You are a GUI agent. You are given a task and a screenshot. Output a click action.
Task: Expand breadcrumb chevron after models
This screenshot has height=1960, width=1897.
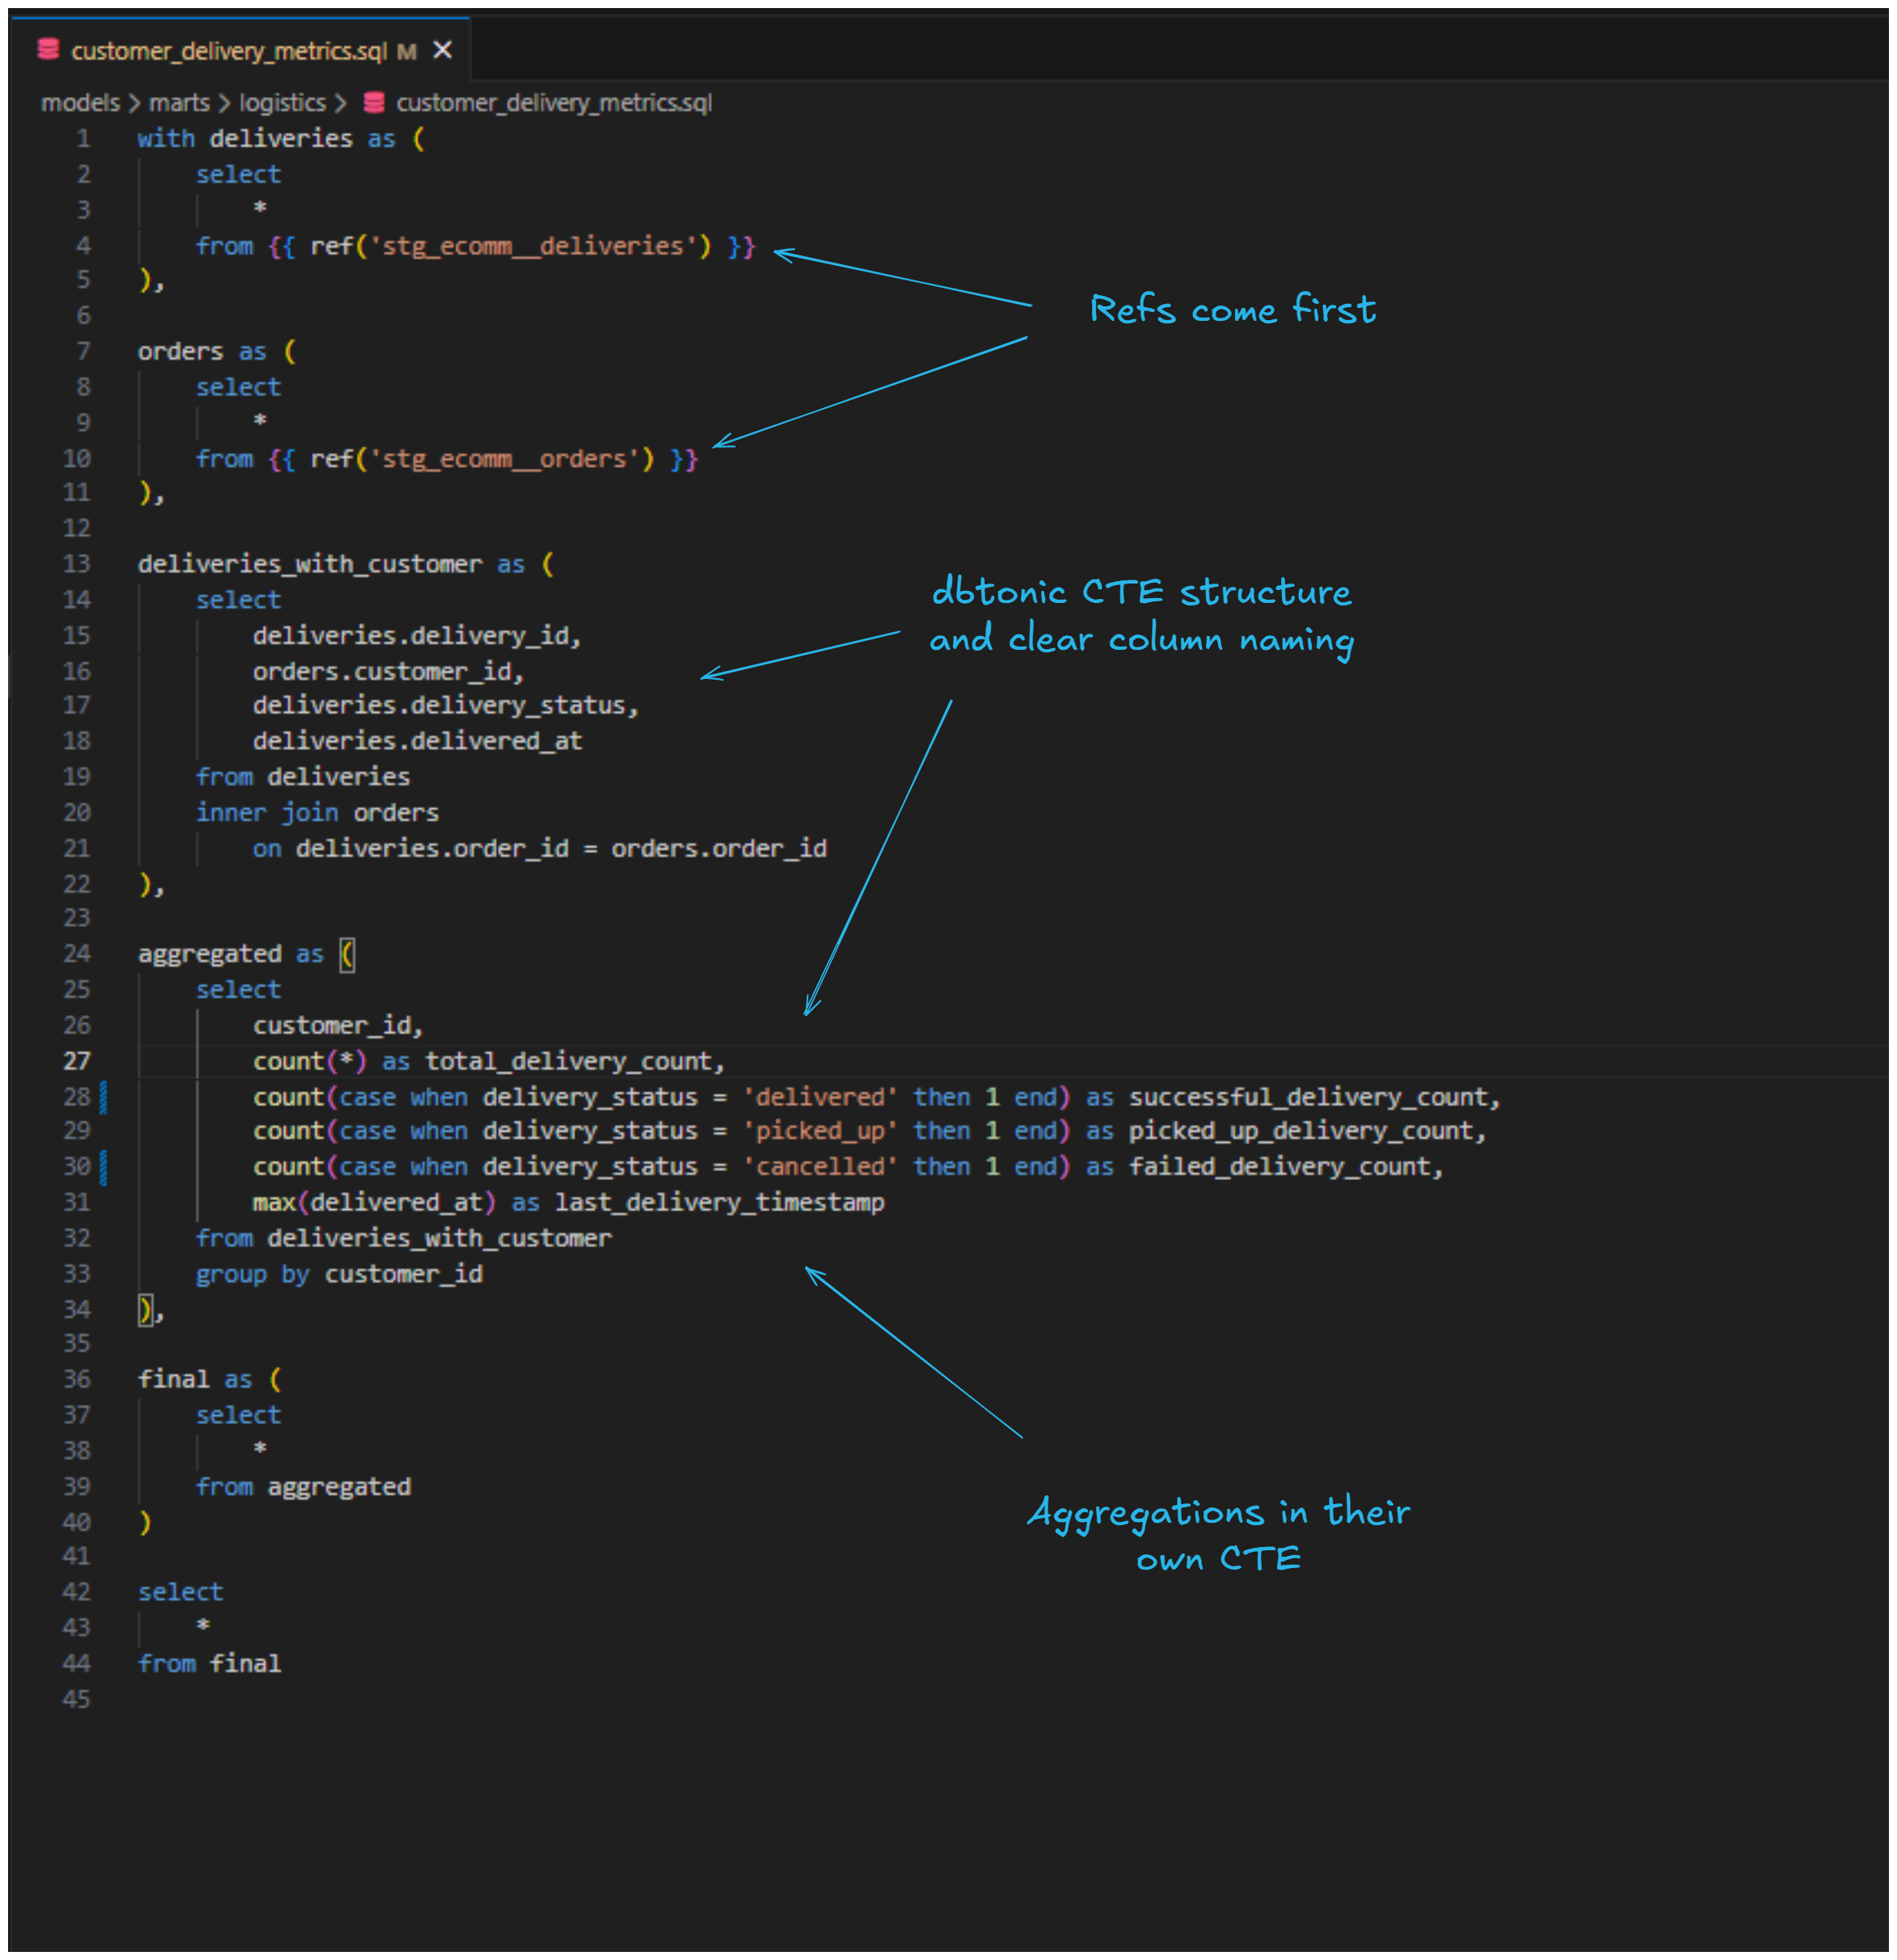[134, 103]
